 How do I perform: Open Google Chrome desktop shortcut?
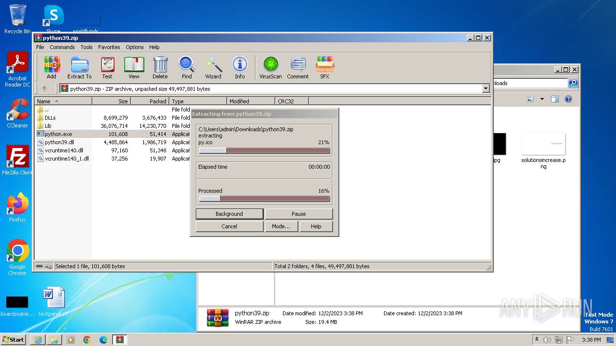point(17,258)
